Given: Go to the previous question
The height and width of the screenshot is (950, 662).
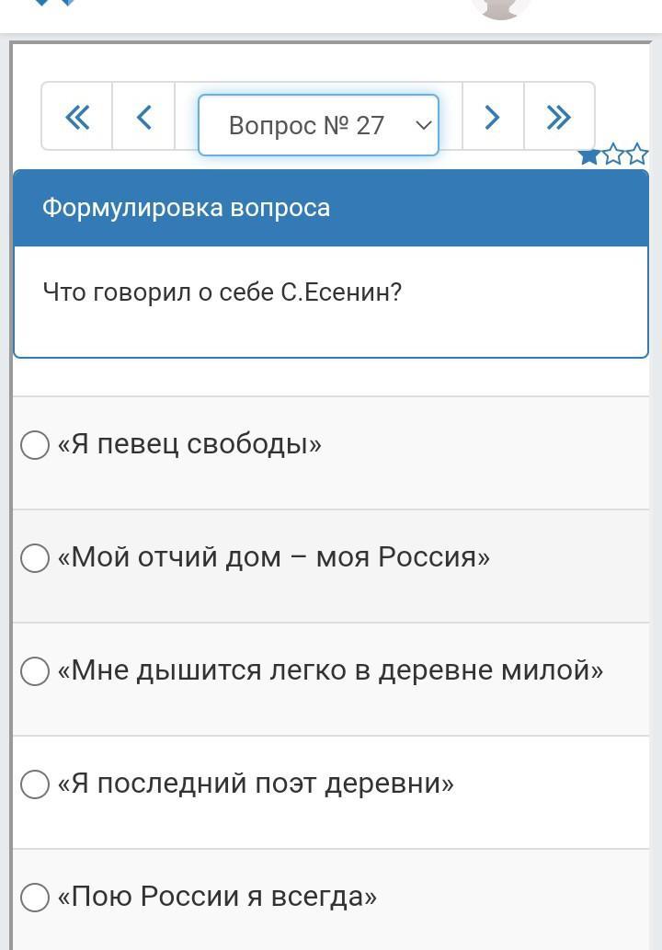Looking at the screenshot, I should pos(143,117).
